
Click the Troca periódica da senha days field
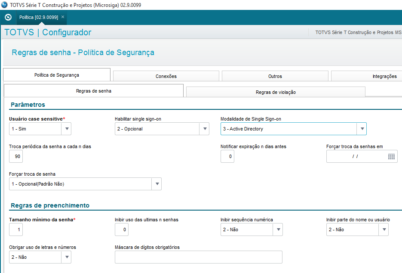(x=16, y=156)
